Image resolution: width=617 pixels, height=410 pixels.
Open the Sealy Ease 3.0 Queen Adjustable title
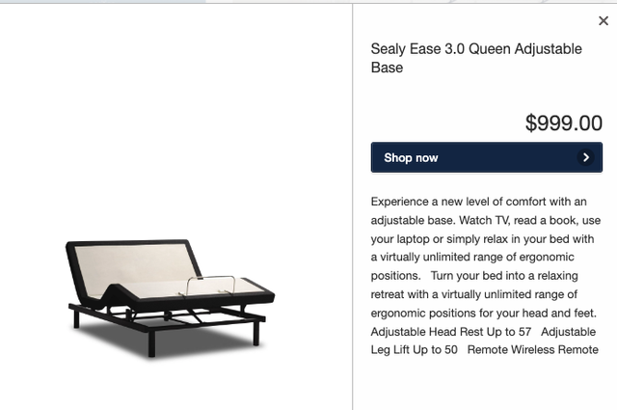point(476,49)
